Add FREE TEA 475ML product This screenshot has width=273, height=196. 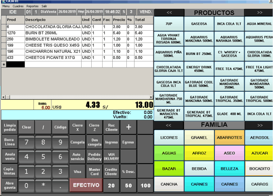[229, 69]
